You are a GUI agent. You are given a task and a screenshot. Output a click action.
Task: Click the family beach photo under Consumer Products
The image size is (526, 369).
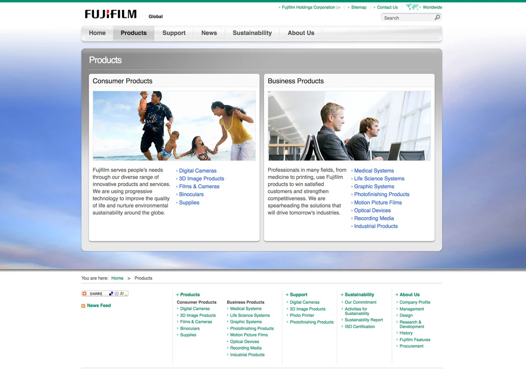coord(174,126)
